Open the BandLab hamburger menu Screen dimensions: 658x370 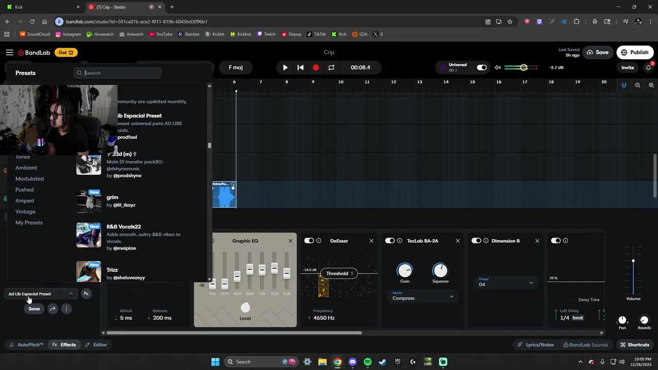coord(9,52)
